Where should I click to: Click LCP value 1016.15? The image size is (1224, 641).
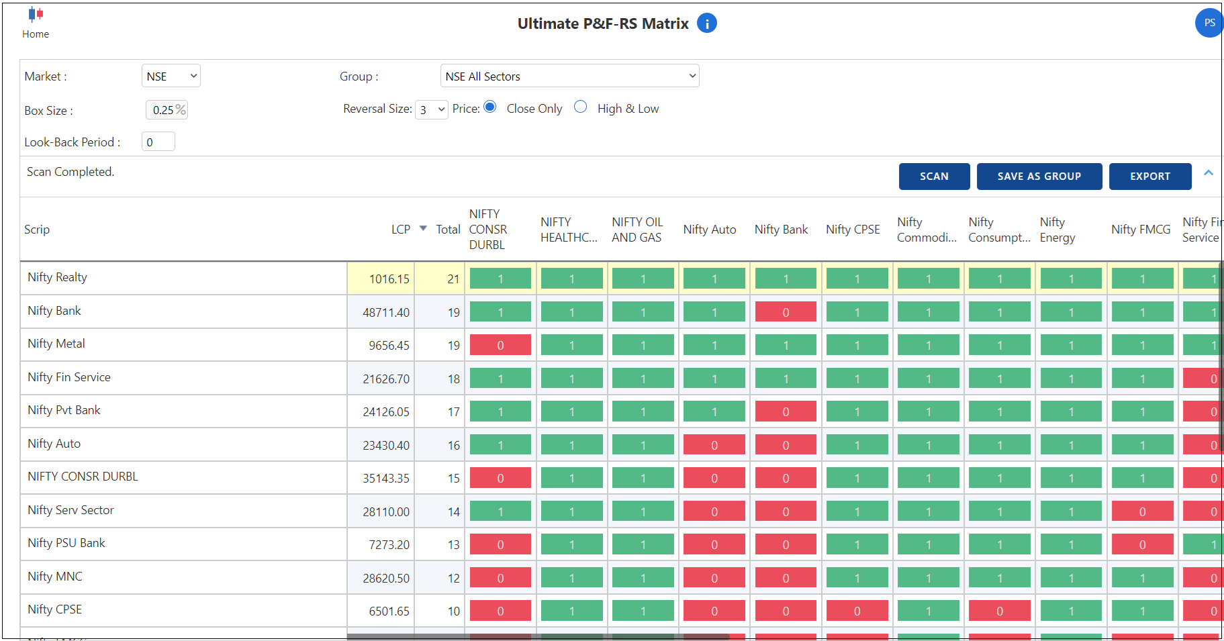389,279
